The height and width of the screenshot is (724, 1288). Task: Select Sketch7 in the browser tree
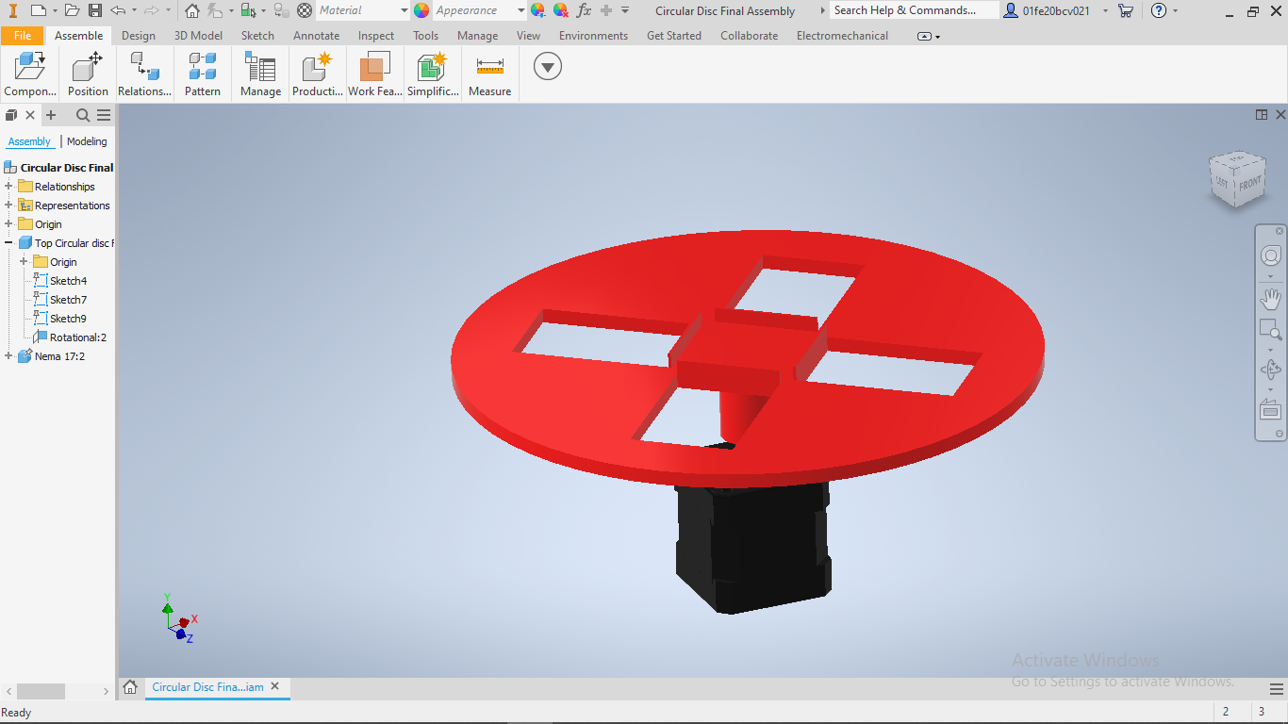click(x=68, y=300)
